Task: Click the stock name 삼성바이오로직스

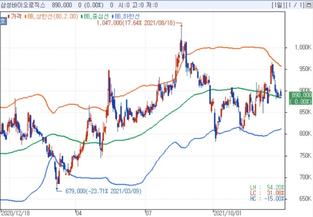Action: click(23, 5)
